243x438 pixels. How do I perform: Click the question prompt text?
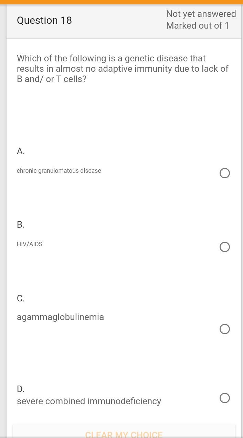pyautogui.click(x=123, y=69)
